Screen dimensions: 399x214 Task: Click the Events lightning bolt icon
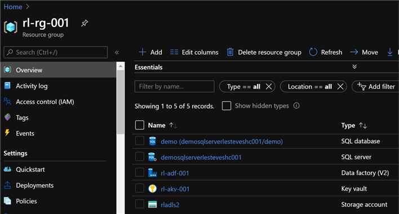coord(7,133)
